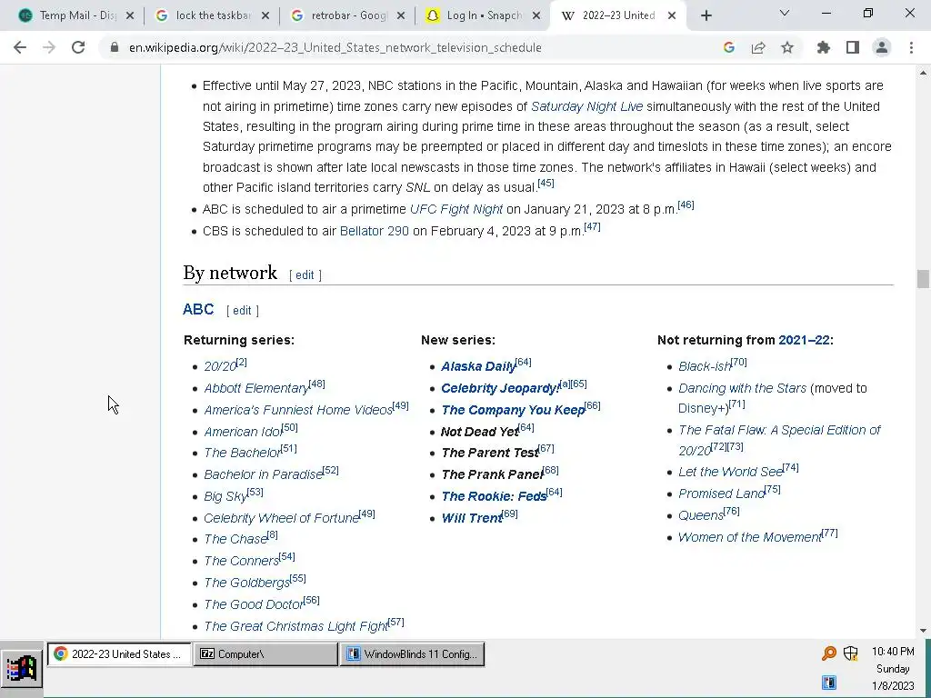Viewport: 931px width, 698px height.
Task: Click the address bar URL field
Action: tap(410, 47)
